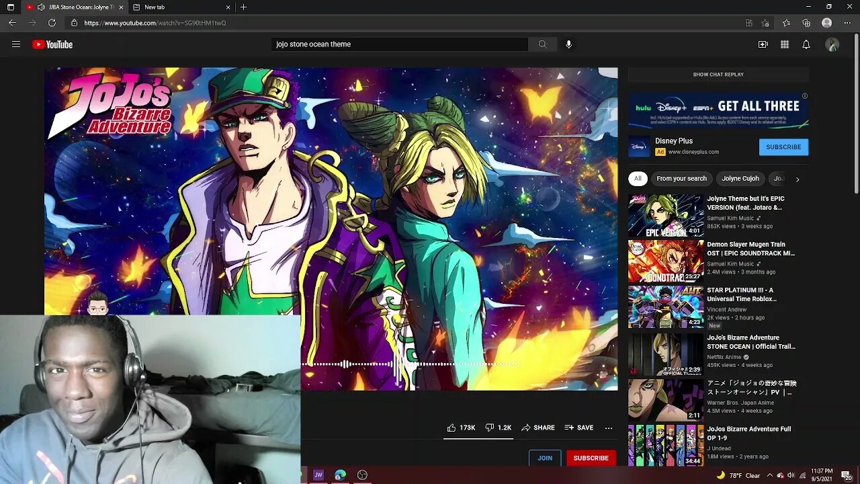Open the clock showing 11:37 PM

coord(822,475)
